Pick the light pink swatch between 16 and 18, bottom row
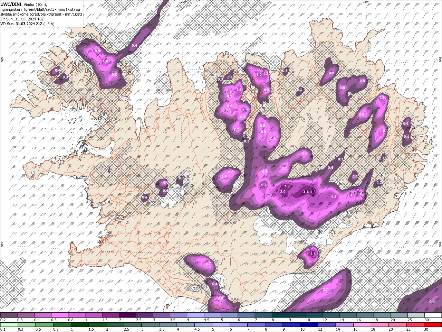 362,324
